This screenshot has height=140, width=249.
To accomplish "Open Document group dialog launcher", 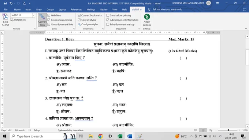I will click(x=139, y=29).
